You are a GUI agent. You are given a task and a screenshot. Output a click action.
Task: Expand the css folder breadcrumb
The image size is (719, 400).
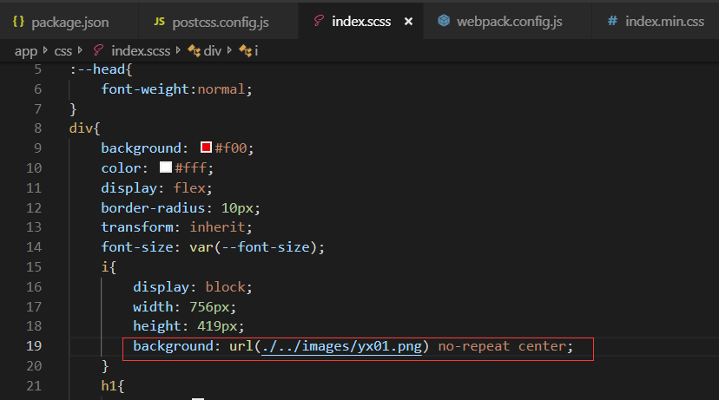pyautogui.click(x=63, y=50)
